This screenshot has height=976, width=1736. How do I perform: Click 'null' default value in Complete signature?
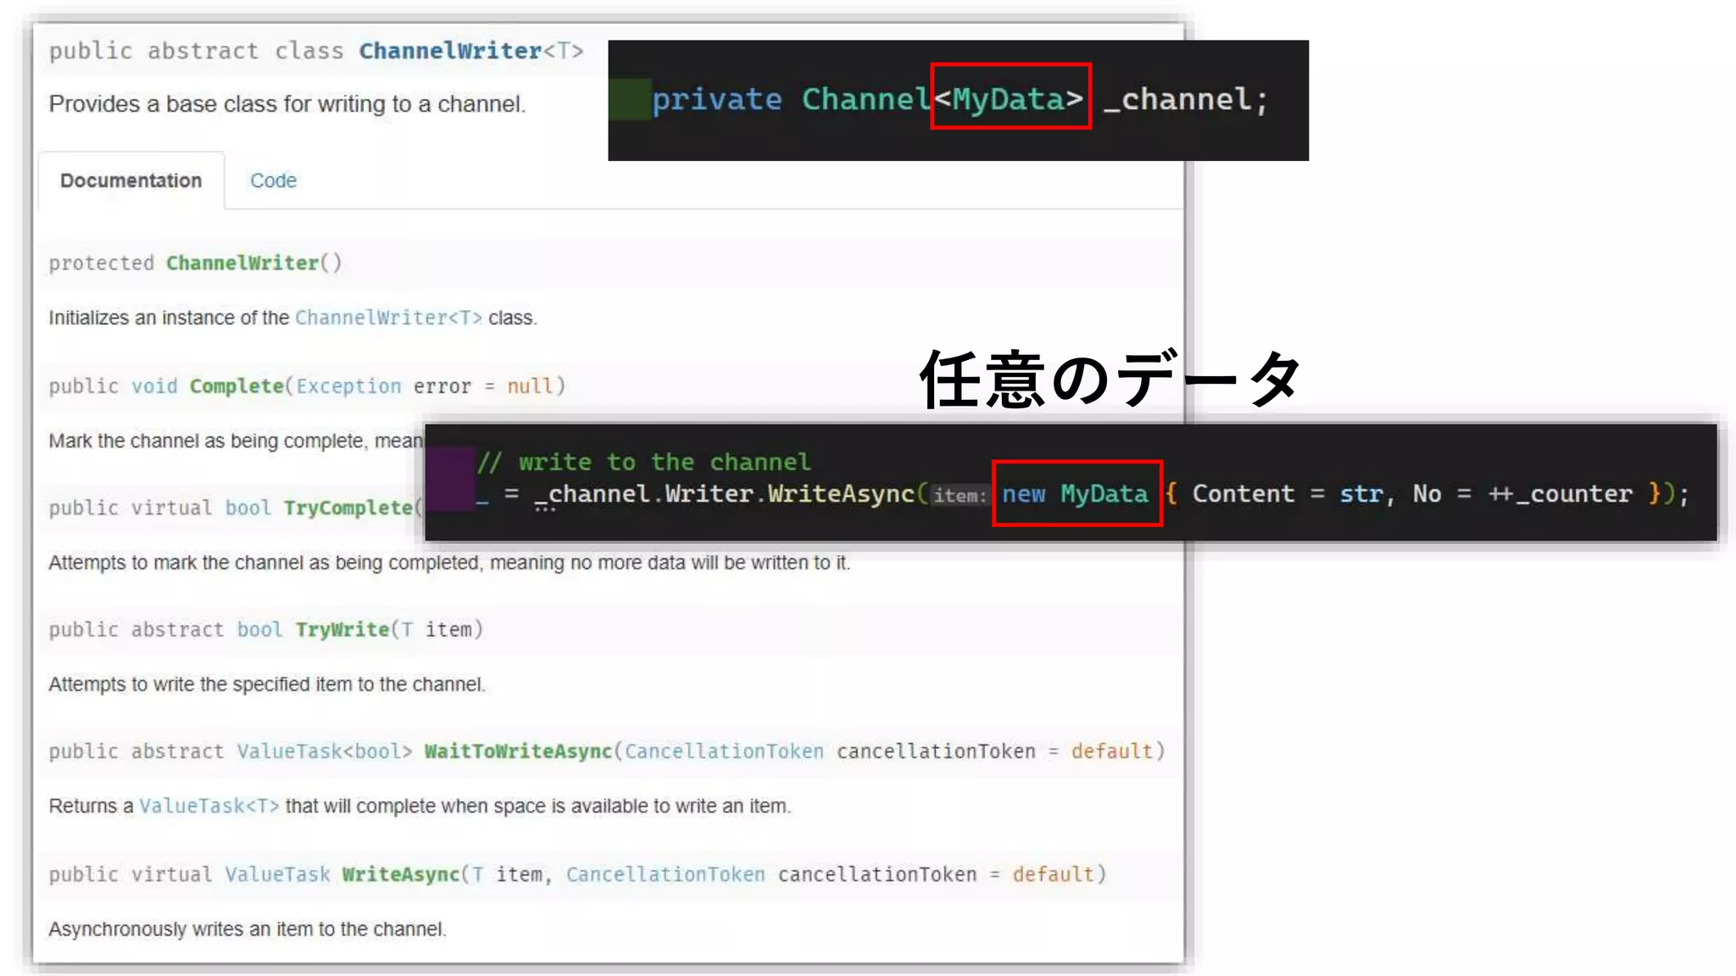pos(530,386)
